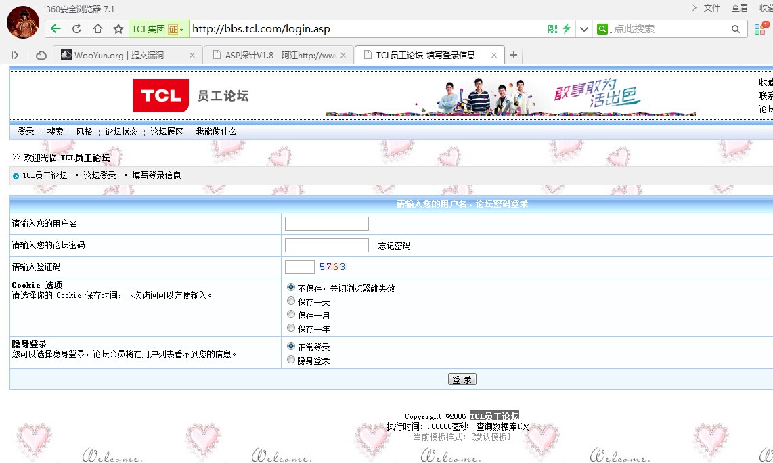
Task: Select 不保存，关闭浏览器就失效 cookie option
Action: [x=291, y=287]
